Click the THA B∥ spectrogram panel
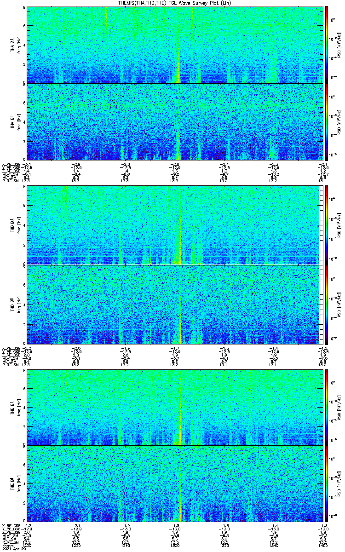Screen dimensions: 345x552 (x=174, y=121)
